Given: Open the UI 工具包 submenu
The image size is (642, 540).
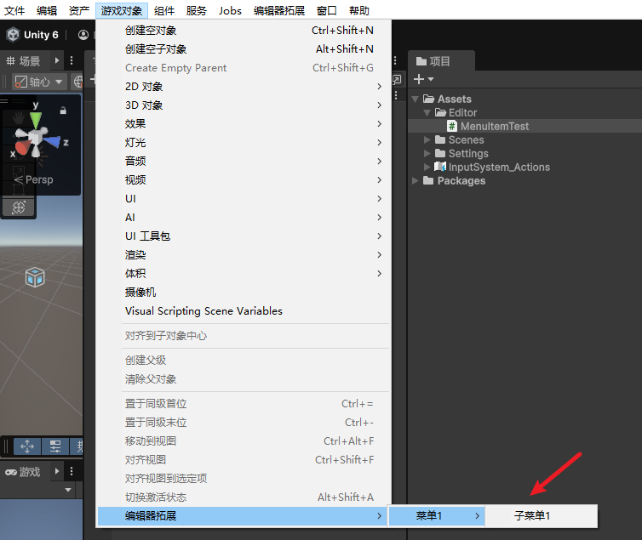Looking at the screenshot, I should [244, 236].
